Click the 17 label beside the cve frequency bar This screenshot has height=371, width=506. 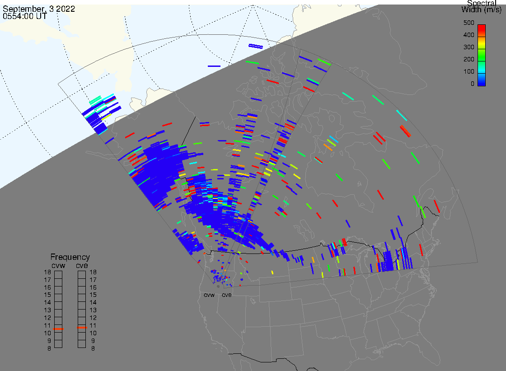(93, 280)
